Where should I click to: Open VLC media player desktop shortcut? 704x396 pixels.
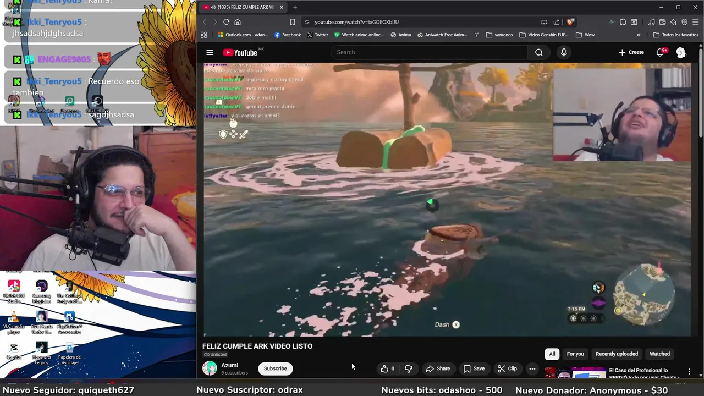(x=14, y=322)
